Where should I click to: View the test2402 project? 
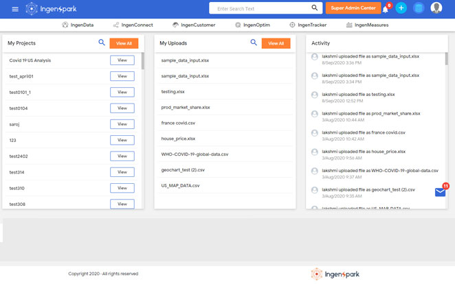tap(122, 156)
